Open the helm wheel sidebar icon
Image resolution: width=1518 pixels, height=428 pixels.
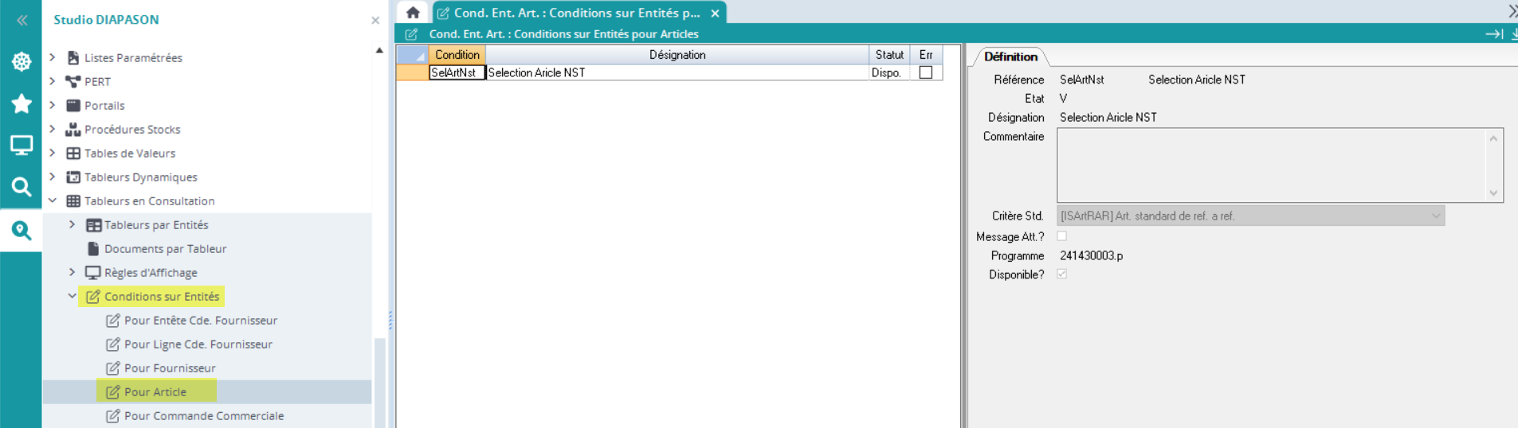tap(22, 62)
